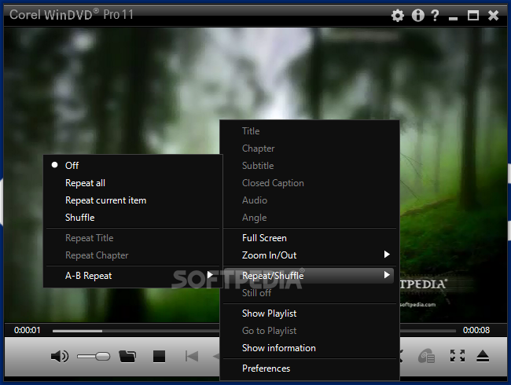Maximize the WinDVD window
Screen dimensions: 511x385
pyautogui.click(x=472, y=15)
